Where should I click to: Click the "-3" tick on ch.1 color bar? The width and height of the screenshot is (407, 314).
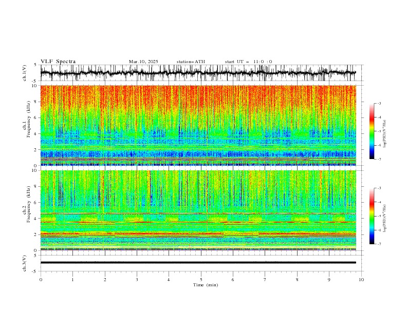[x=379, y=103]
